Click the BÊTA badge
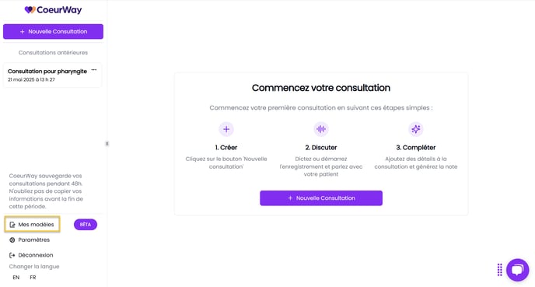 click(86, 225)
